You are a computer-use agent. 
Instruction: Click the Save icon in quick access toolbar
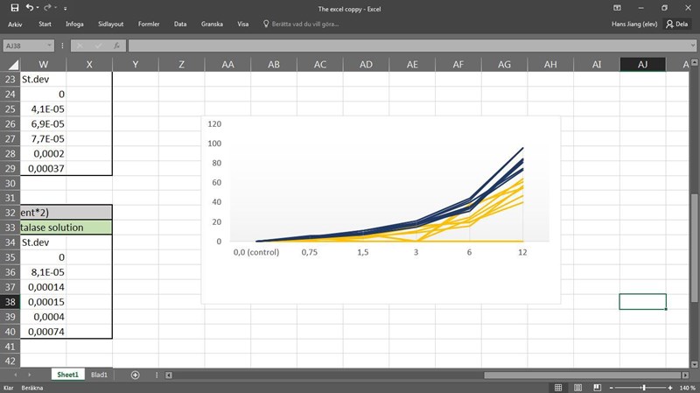14,7
